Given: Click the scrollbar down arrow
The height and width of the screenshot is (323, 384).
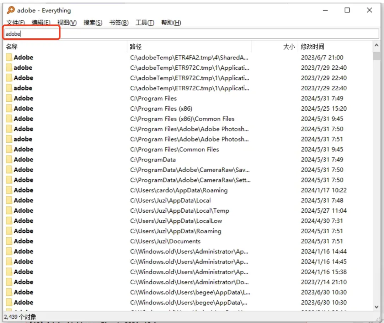Looking at the screenshot, I should point(377,307).
